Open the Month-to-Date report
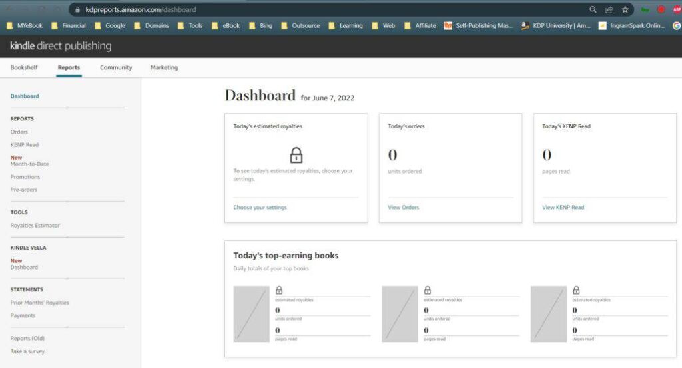Image resolution: width=682 pixels, height=368 pixels. click(29, 164)
